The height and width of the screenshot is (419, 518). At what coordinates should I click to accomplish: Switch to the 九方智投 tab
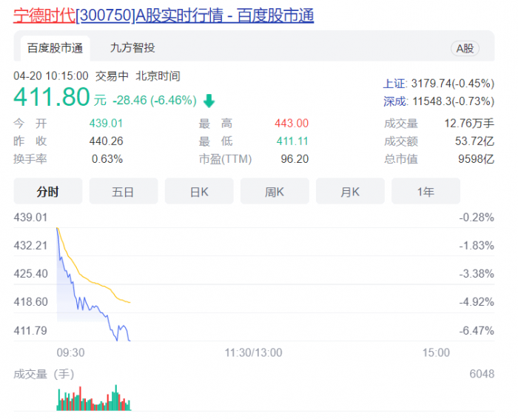click(x=132, y=48)
